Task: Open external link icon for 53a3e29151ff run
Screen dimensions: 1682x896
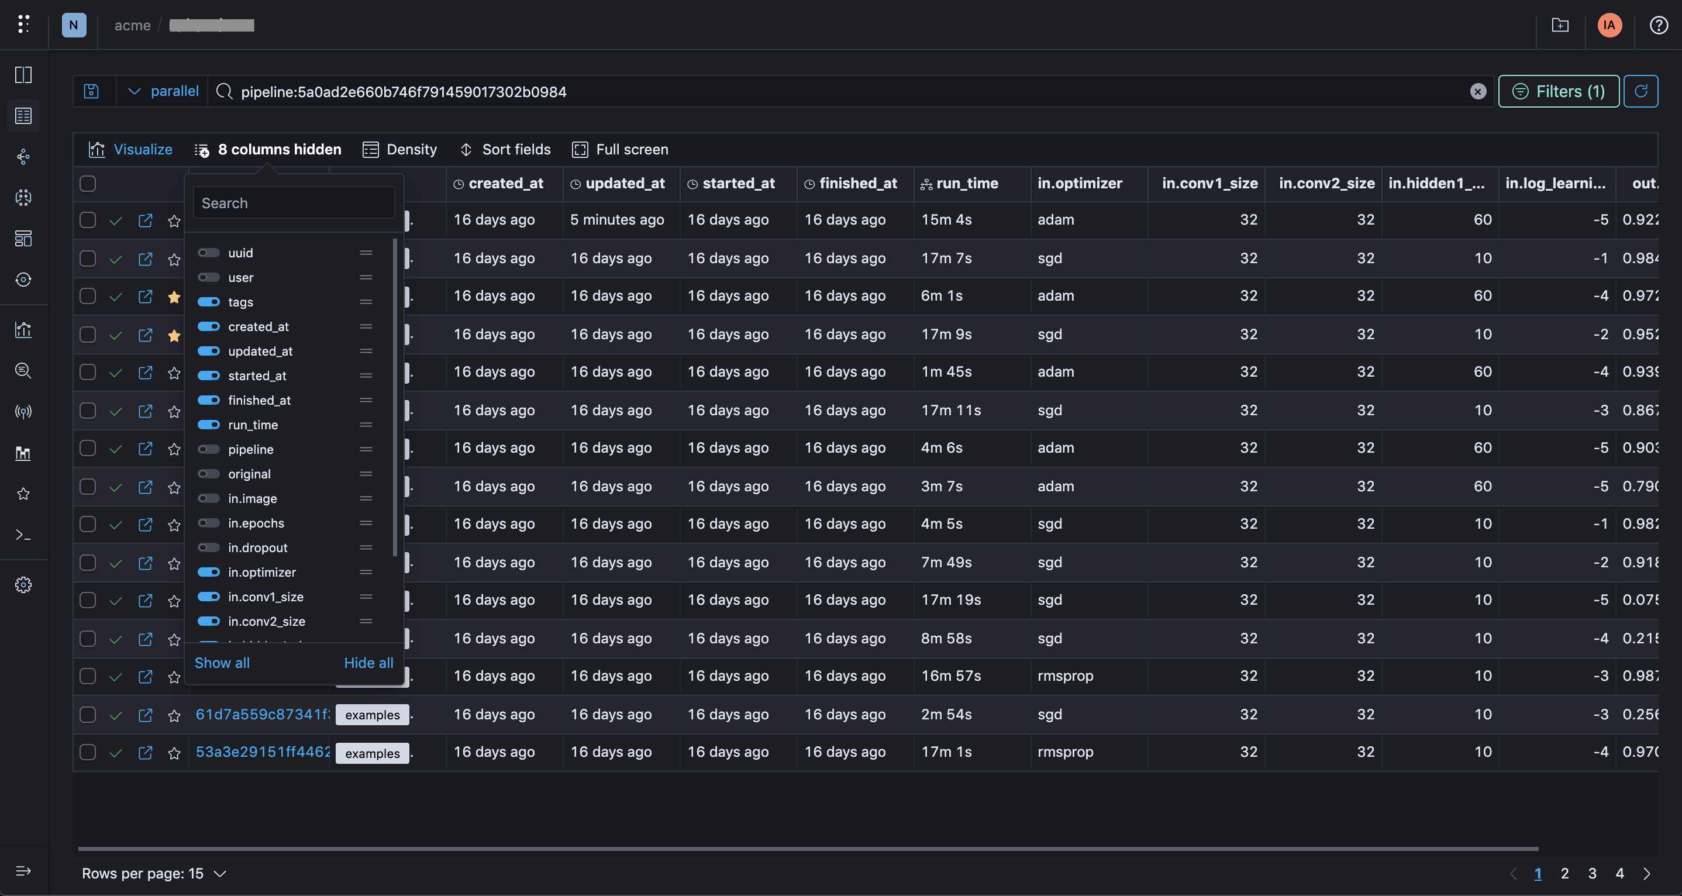Action: (x=145, y=752)
